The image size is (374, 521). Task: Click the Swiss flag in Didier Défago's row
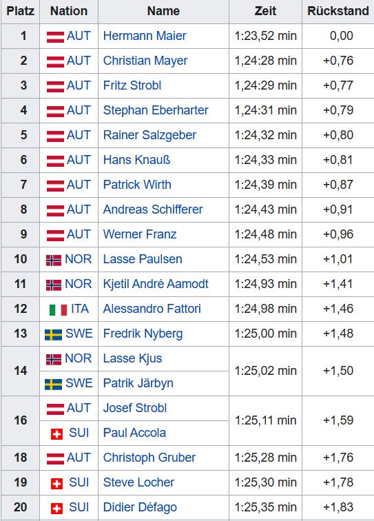coord(56,508)
